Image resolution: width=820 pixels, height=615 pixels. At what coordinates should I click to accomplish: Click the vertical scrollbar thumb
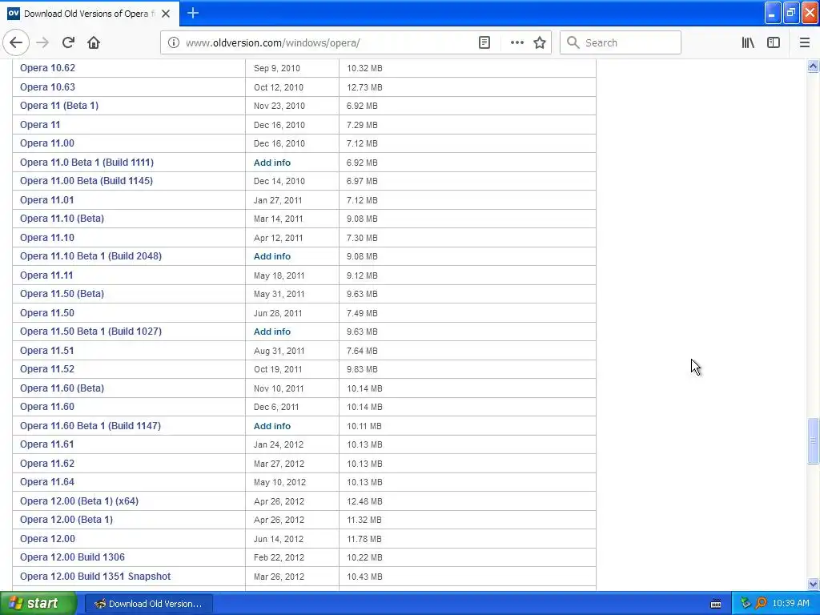[813, 440]
